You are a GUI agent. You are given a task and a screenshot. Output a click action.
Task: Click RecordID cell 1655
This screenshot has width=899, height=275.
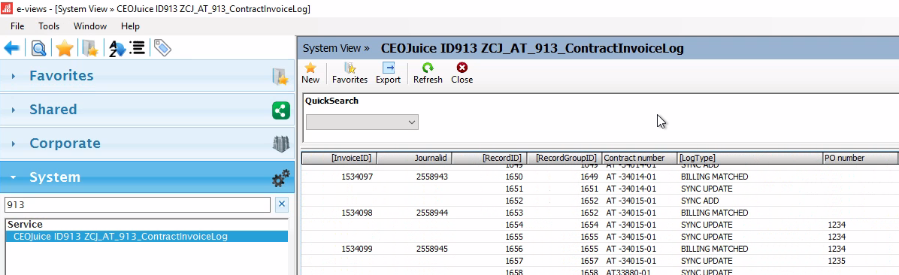[513, 237]
